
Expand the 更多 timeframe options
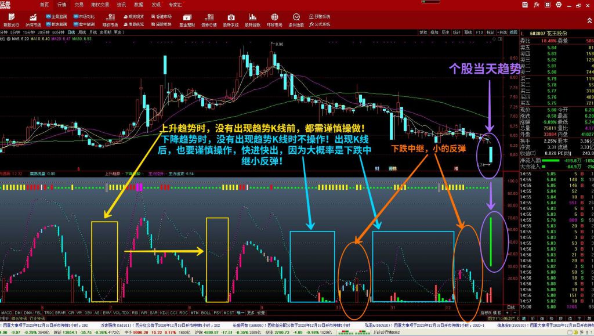click(x=118, y=32)
